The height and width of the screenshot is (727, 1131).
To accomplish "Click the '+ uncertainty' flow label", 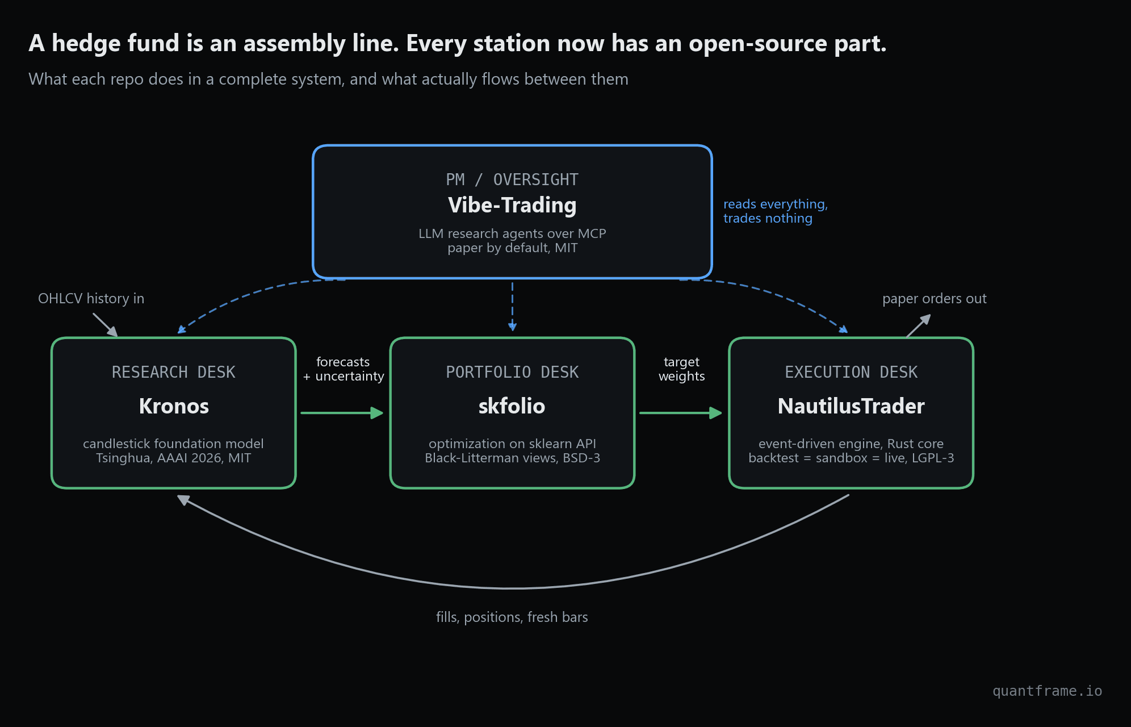I will tap(344, 376).
